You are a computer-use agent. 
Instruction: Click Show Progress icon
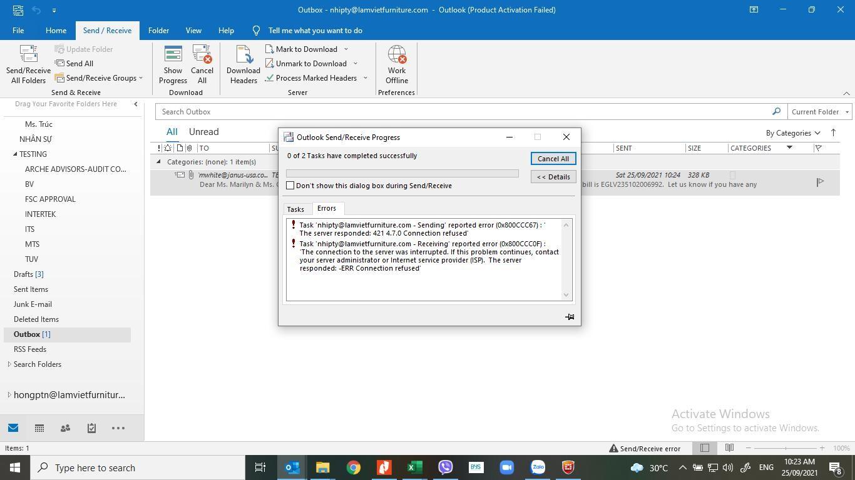(x=173, y=55)
